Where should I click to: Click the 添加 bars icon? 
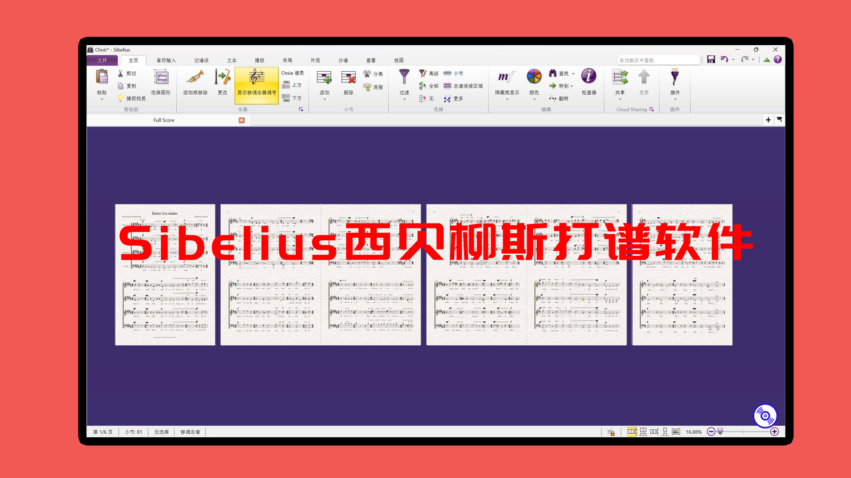324,77
